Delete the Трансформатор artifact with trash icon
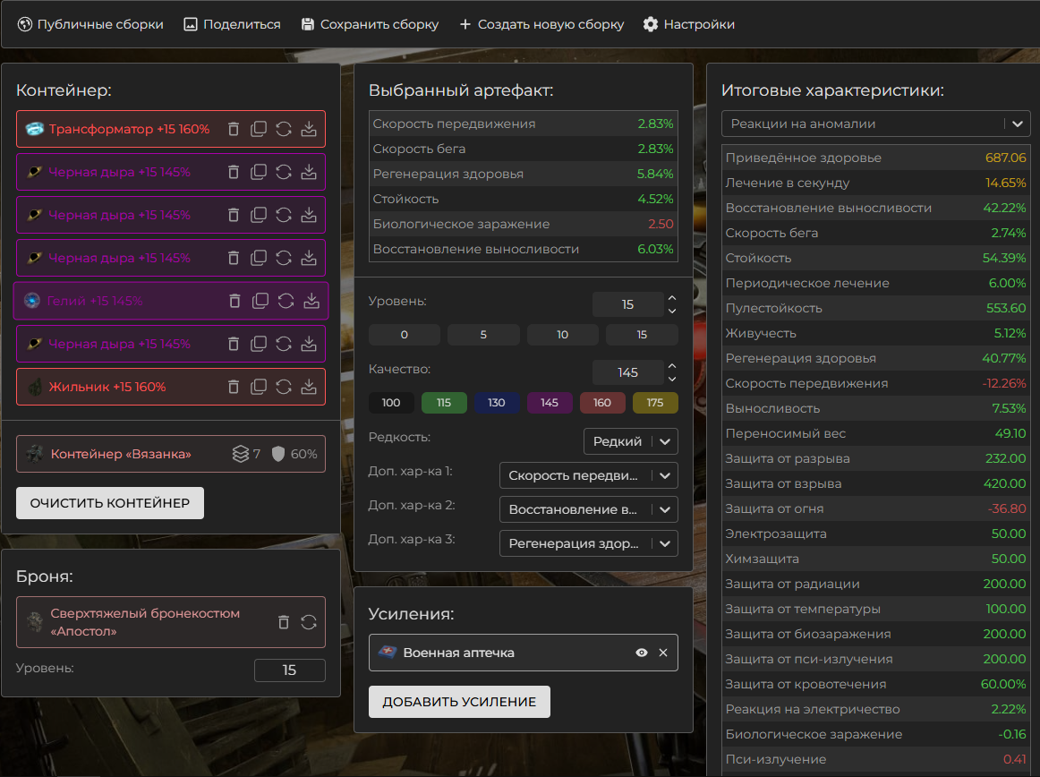This screenshot has height=777, width=1040. [234, 129]
